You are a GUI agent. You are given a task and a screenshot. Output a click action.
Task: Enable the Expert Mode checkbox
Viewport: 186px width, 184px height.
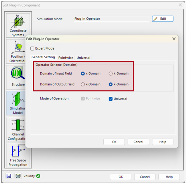tap(32, 49)
